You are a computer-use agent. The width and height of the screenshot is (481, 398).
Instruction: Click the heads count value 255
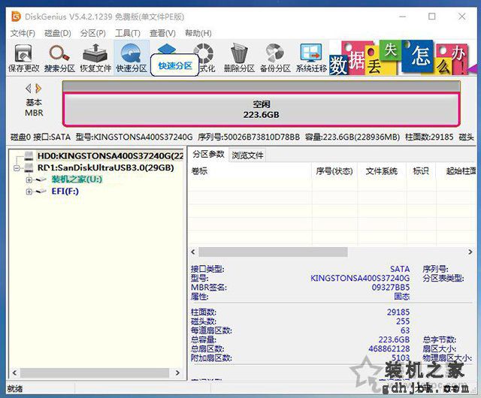click(403, 321)
